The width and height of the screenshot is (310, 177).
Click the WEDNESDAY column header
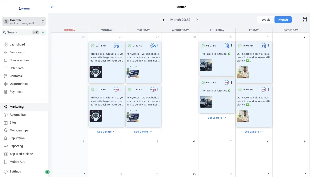click(x=180, y=30)
